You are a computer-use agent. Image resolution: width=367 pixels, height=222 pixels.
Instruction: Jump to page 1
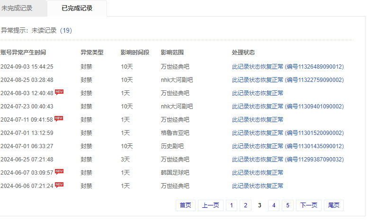point(232,205)
